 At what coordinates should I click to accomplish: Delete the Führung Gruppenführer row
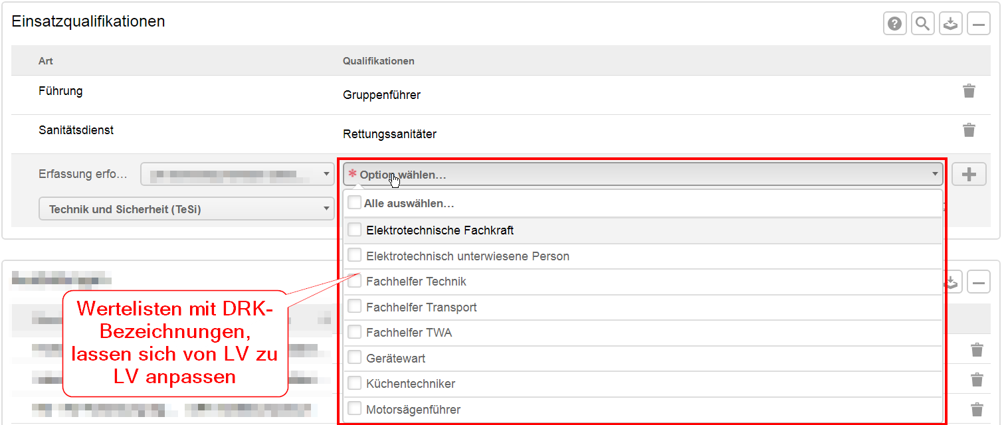tap(969, 91)
